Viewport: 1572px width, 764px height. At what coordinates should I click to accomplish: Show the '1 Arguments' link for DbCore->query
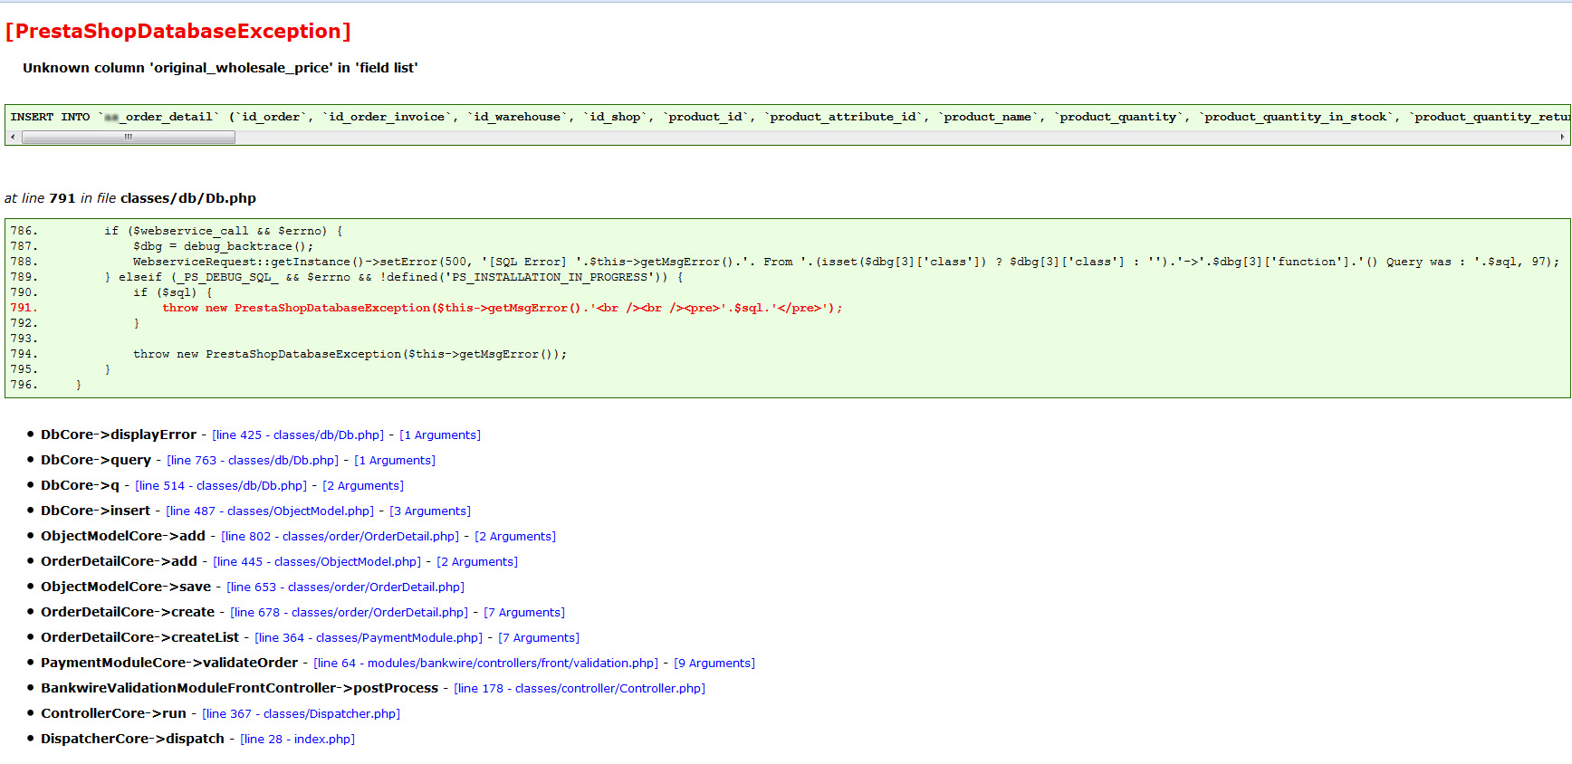click(x=395, y=461)
